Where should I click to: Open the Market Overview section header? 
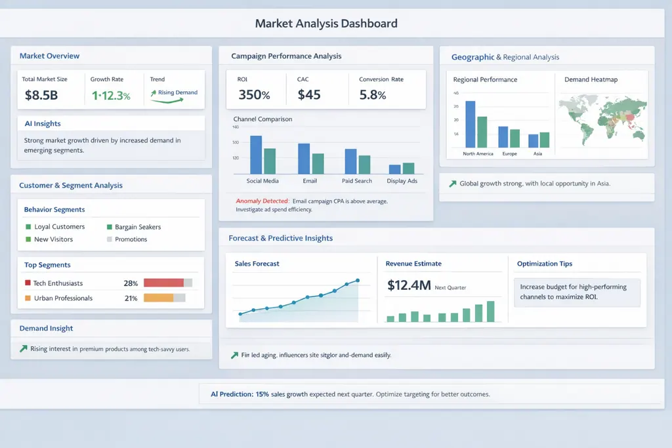50,56
